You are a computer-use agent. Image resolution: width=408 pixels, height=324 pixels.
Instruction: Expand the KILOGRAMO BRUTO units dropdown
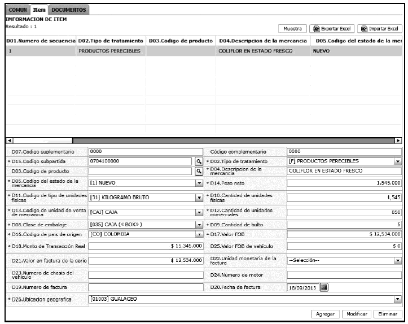[x=199, y=198]
